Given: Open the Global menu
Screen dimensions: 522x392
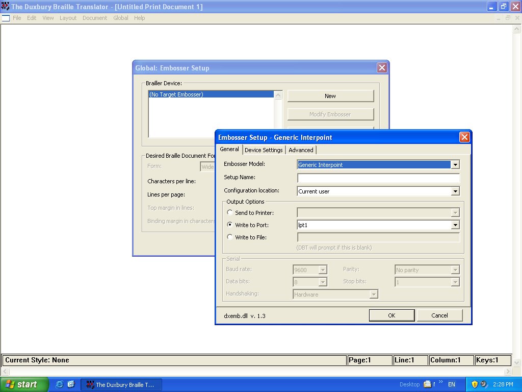Looking at the screenshot, I should click(x=120, y=18).
